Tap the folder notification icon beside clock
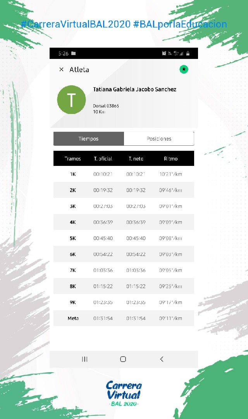 tap(74, 53)
